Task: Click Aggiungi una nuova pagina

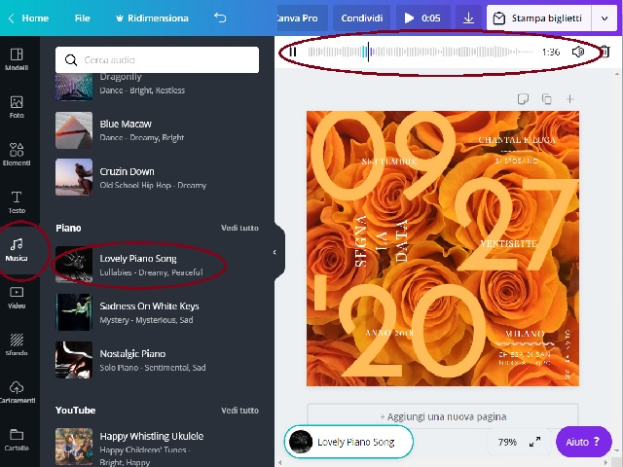Action: click(x=443, y=416)
